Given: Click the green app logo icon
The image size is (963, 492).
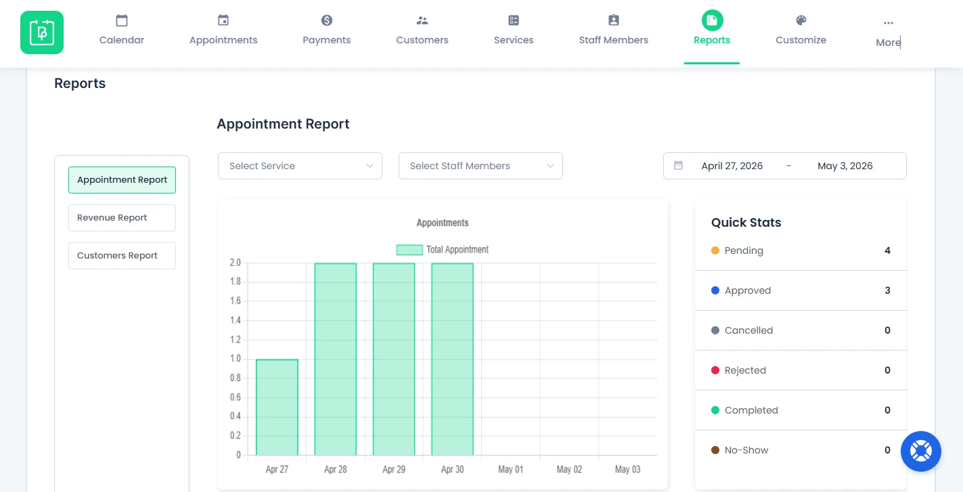Looking at the screenshot, I should click(42, 32).
